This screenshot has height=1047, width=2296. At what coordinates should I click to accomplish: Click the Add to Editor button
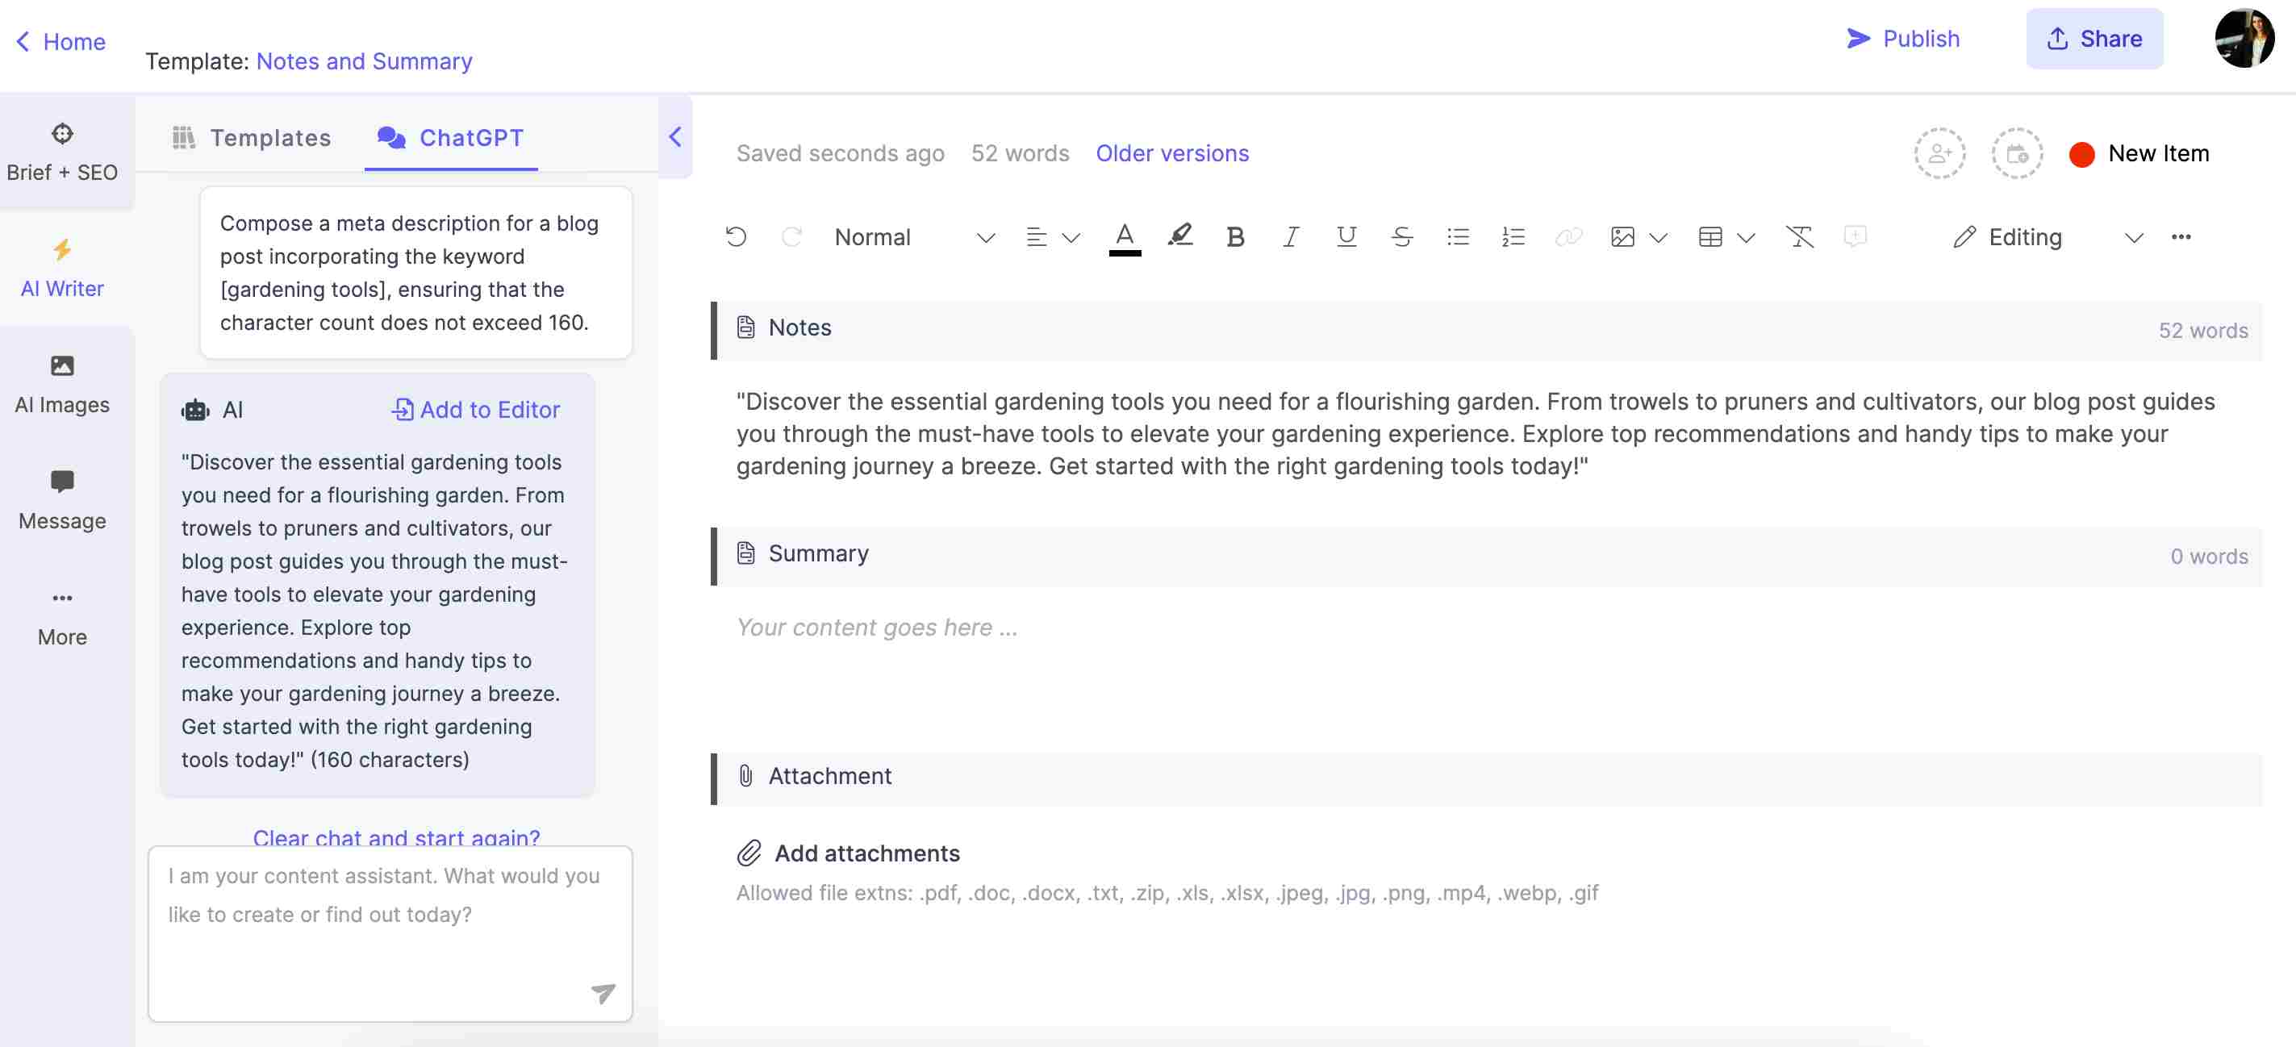click(x=474, y=408)
